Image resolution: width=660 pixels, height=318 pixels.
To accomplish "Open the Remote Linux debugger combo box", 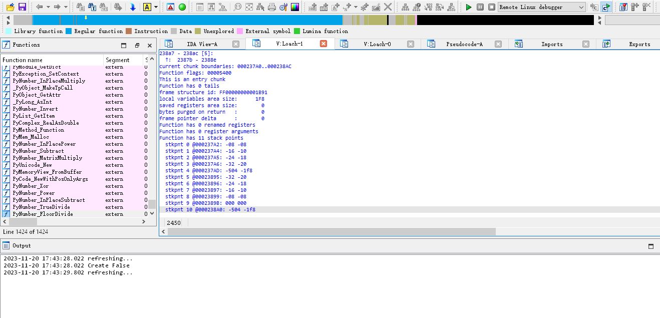I will [542, 7].
